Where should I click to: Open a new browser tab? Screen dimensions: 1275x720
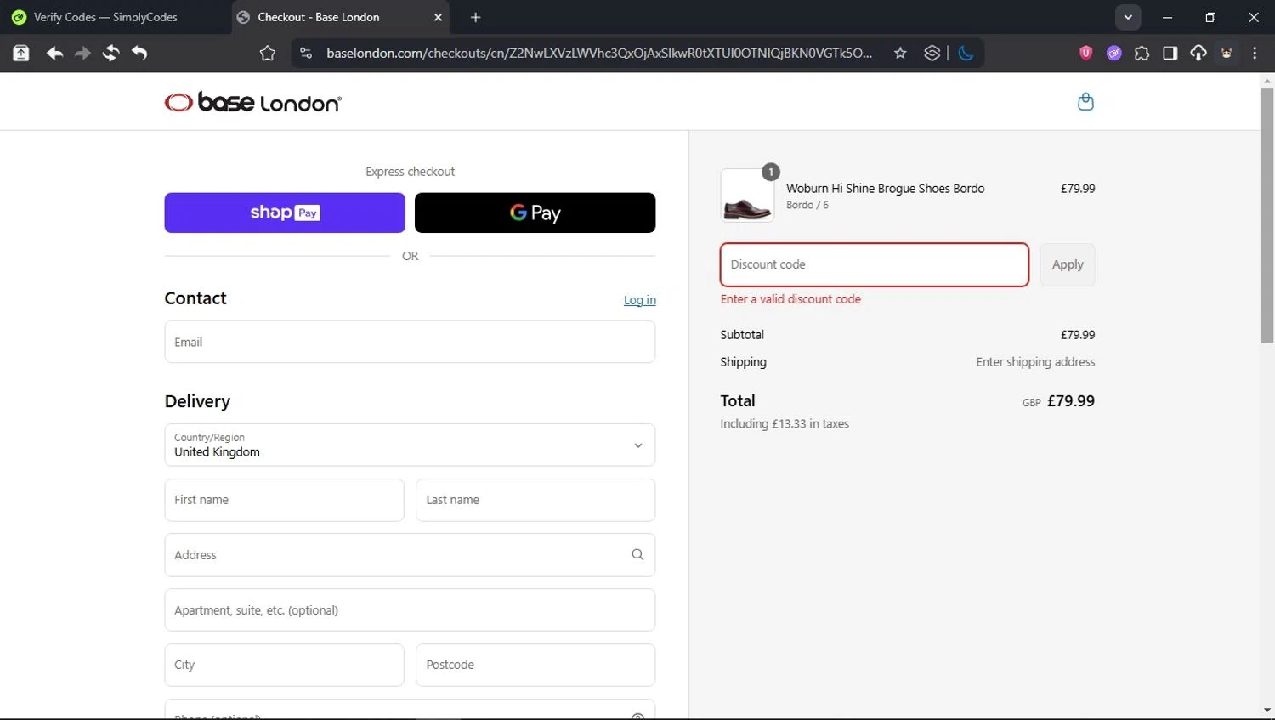coord(475,17)
